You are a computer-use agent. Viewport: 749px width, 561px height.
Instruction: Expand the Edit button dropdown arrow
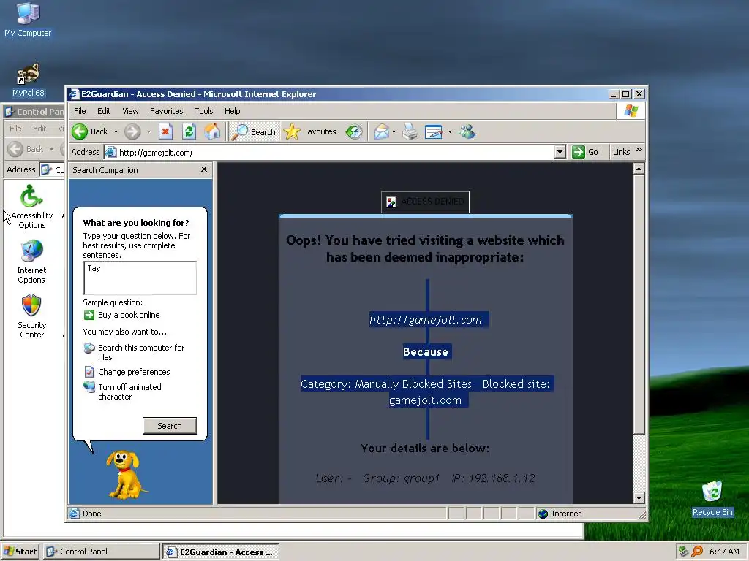coord(450,131)
